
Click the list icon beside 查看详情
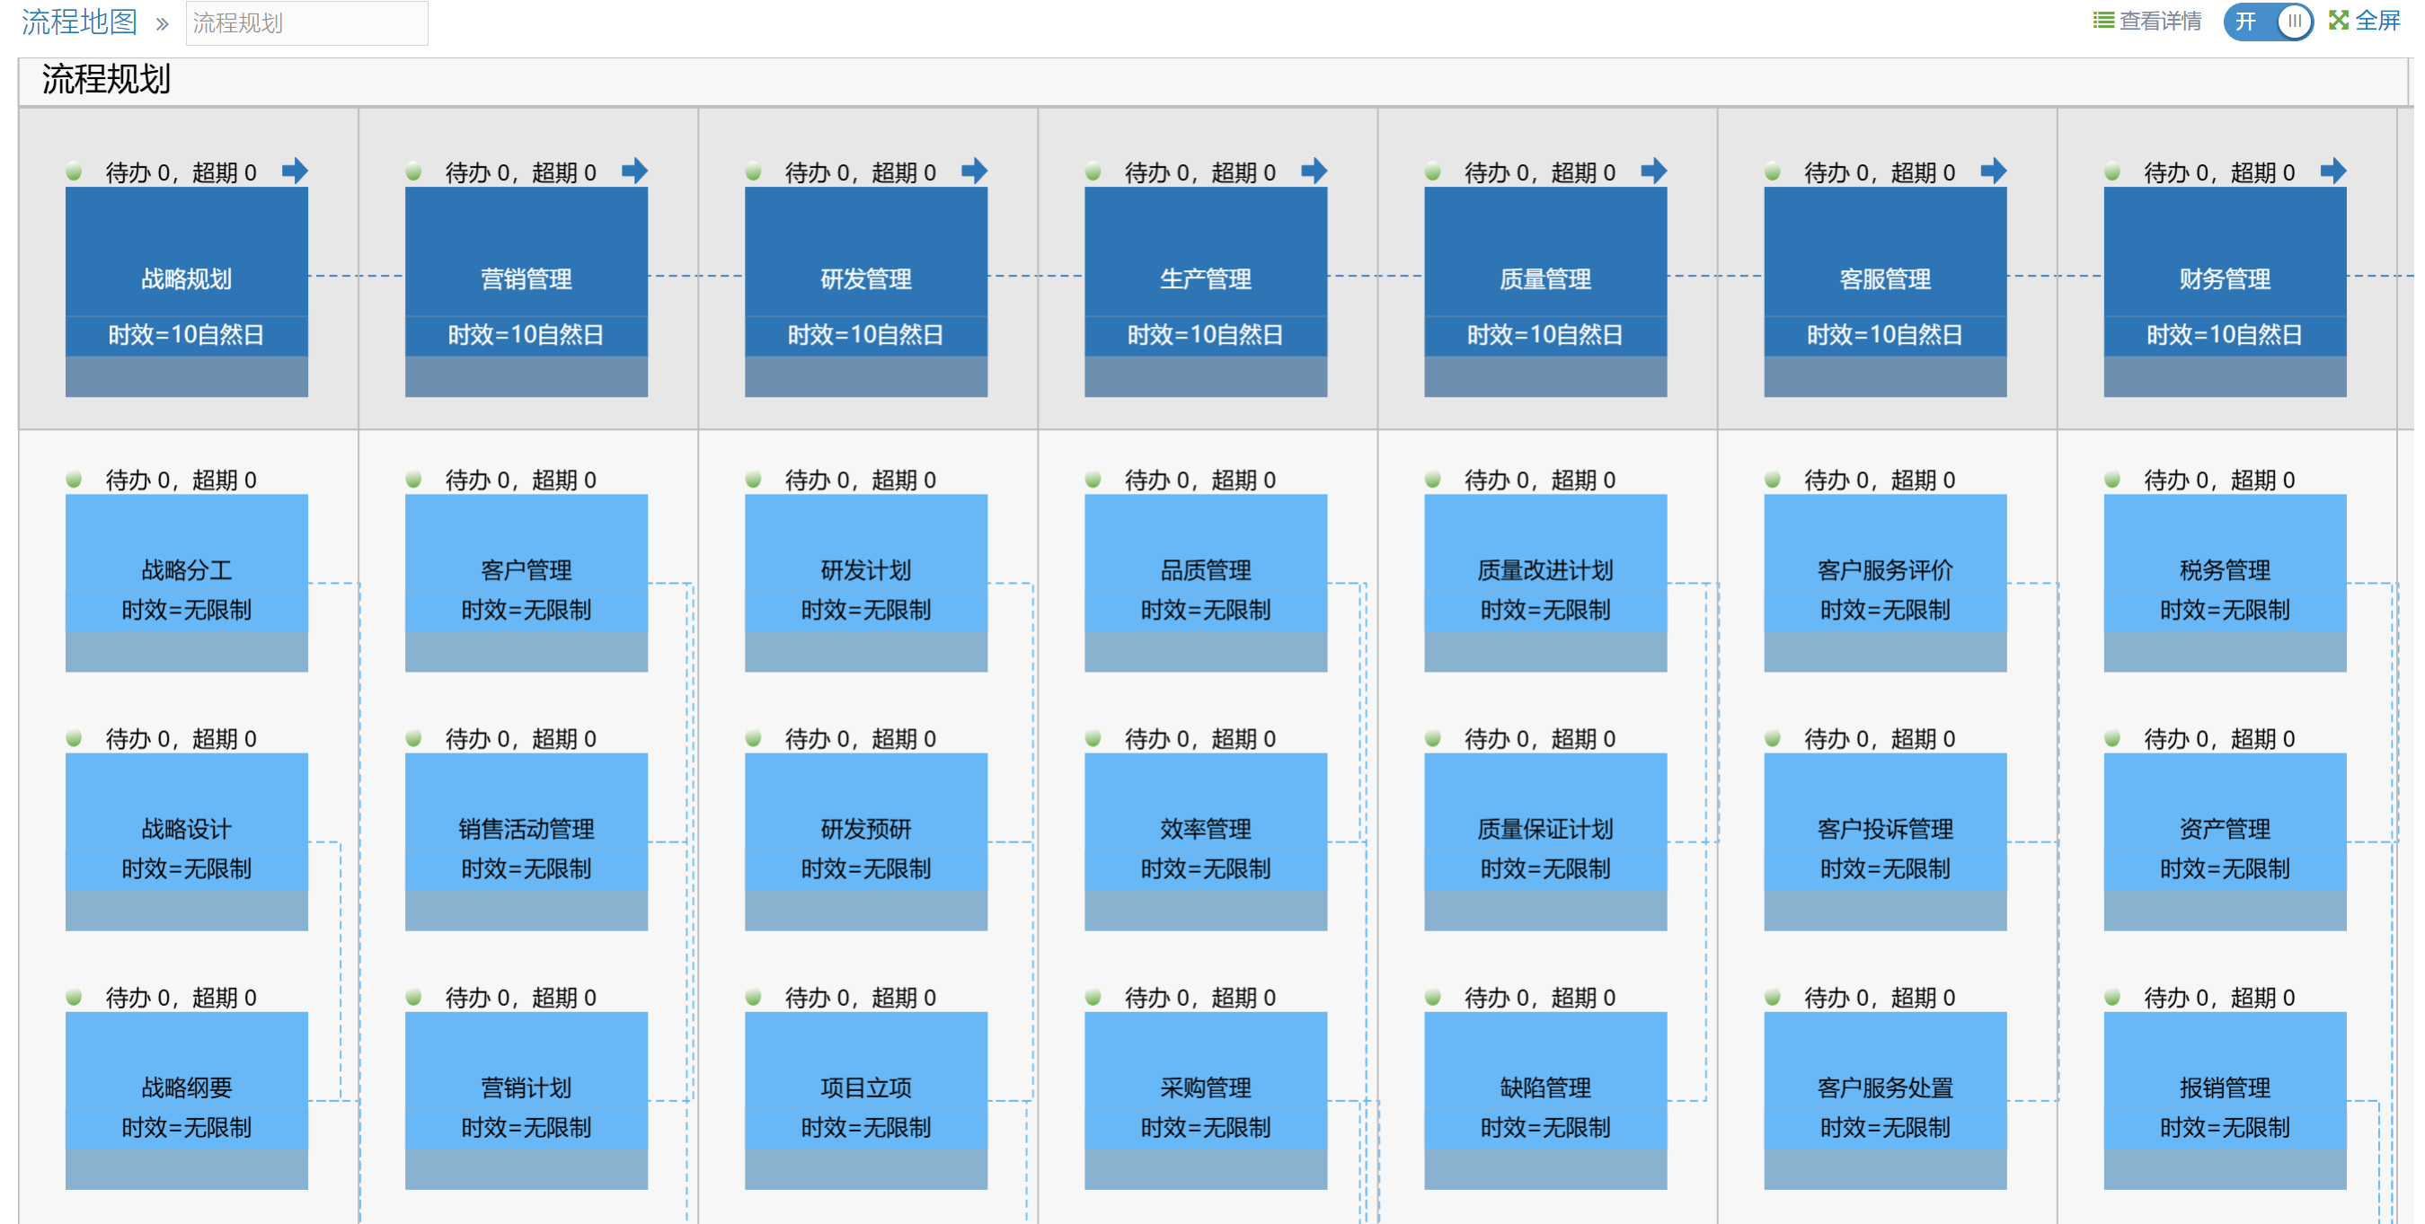click(2103, 21)
